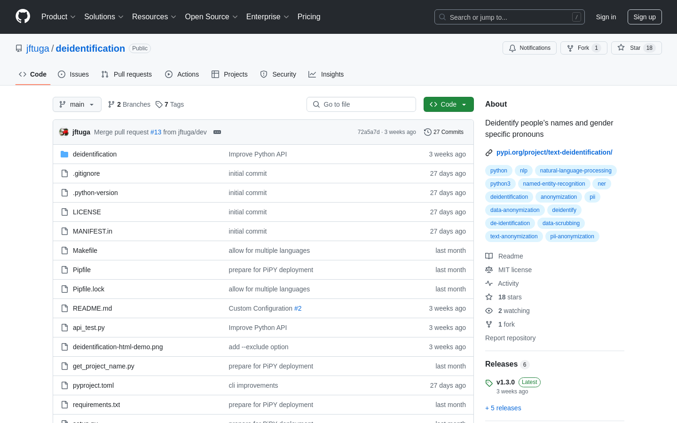Click the MIT license scale icon
Screen dimensions: 677x423
tap(489, 270)
